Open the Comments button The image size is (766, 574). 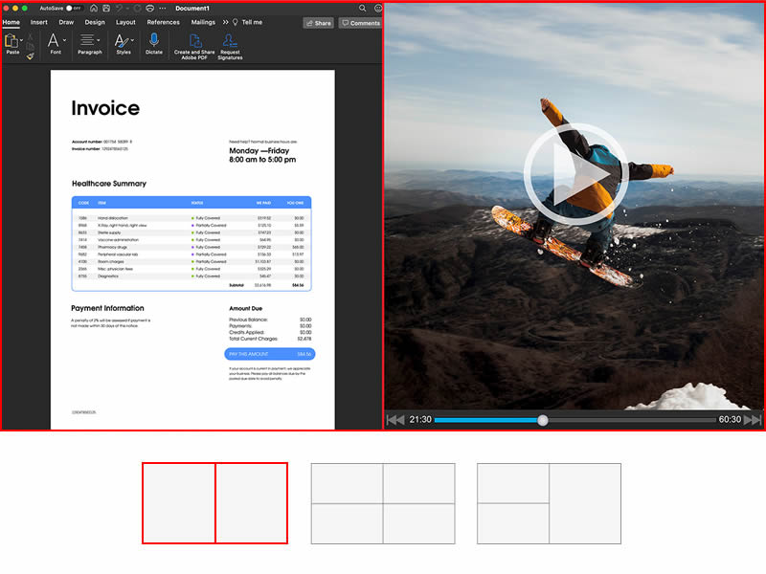[x=360, y=23]
